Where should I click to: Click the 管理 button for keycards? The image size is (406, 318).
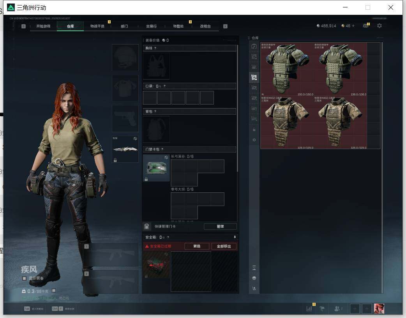click(x=221, y=226)
